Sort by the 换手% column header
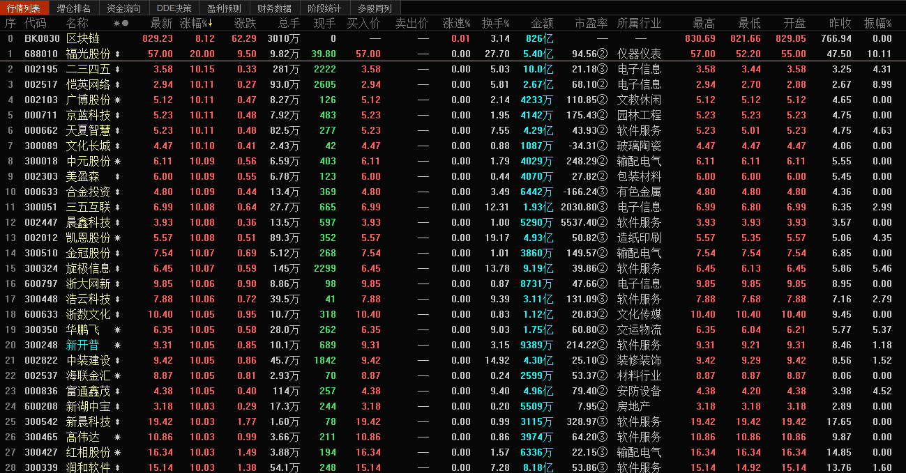This screenshot has width=906, height=473. coord(497,22)
